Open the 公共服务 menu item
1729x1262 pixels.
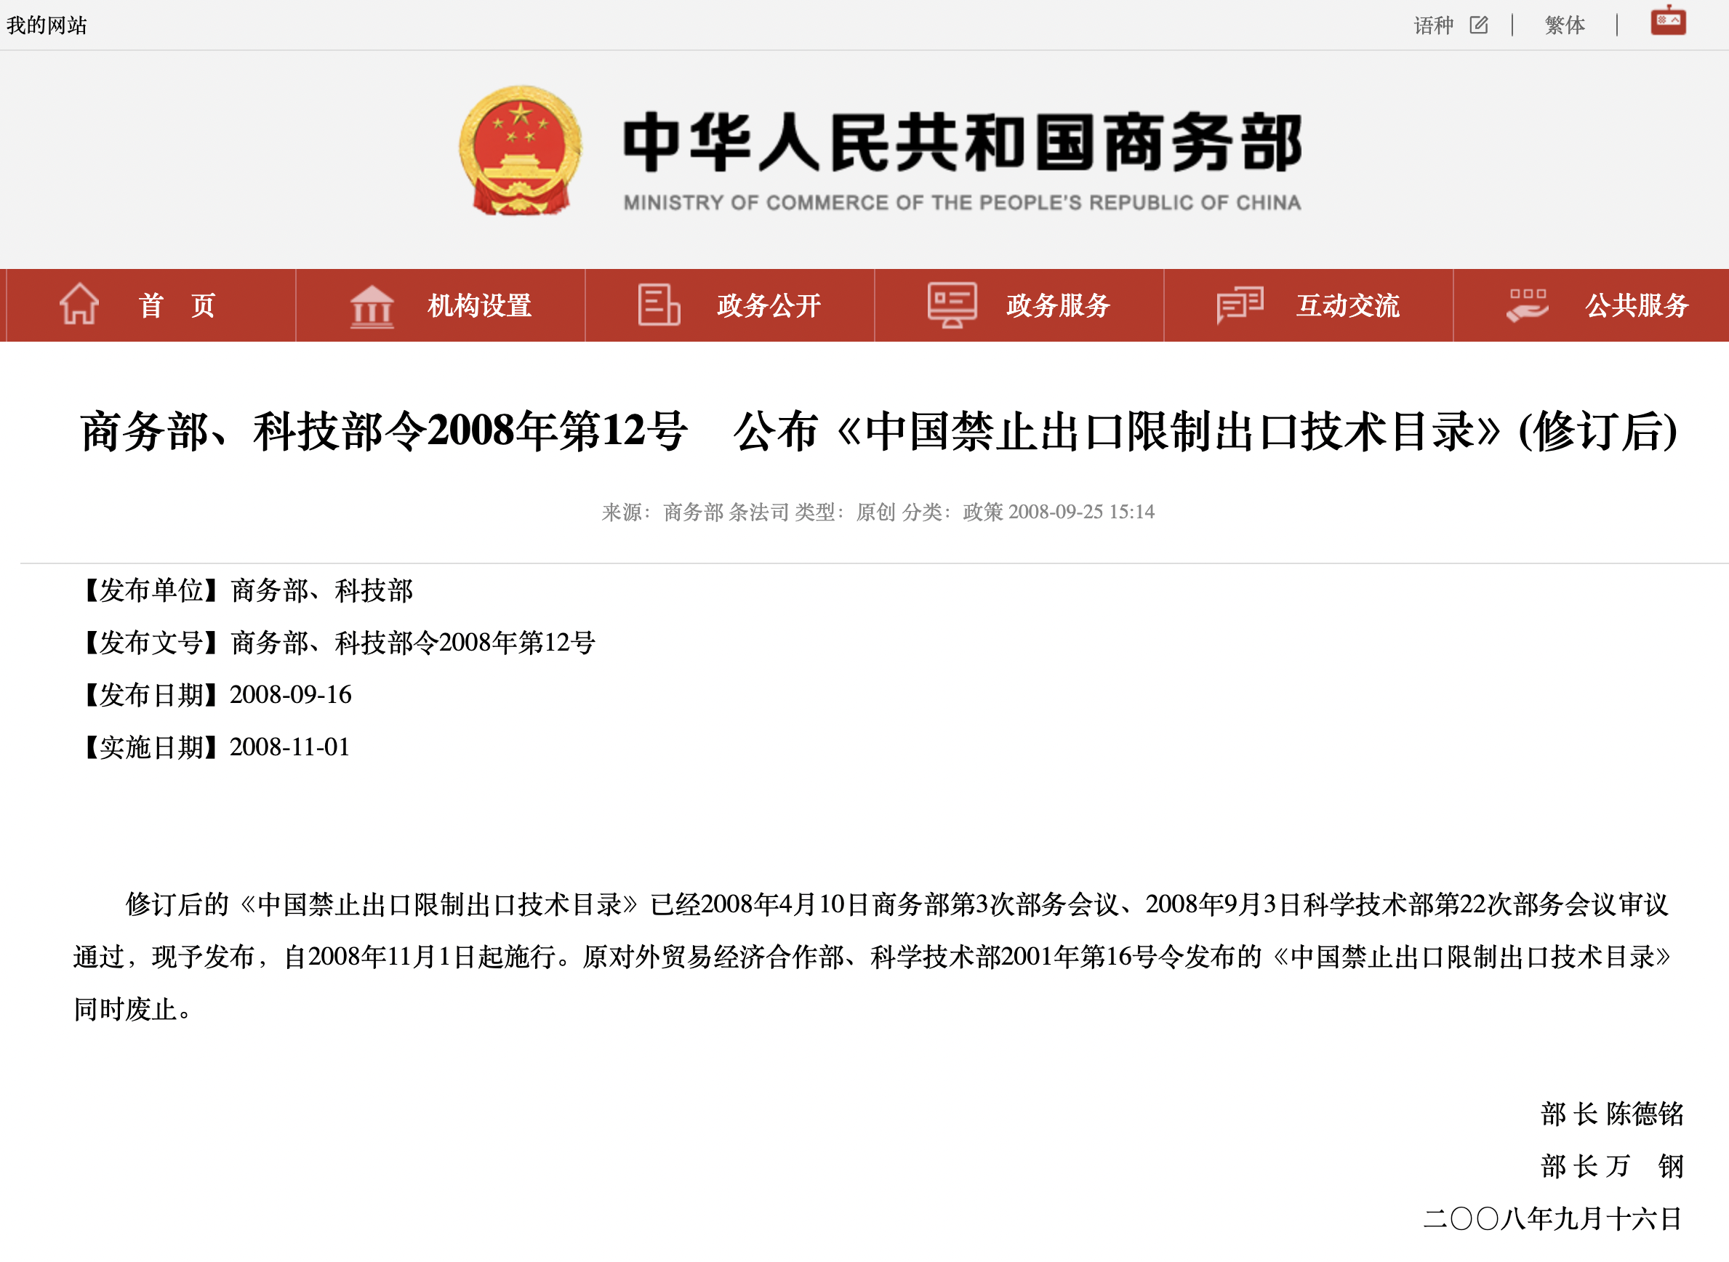[x=1591, y=305]
